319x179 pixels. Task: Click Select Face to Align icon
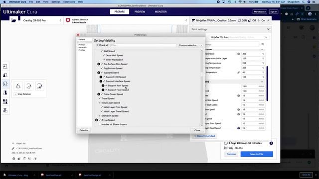pyautogui.click(x=39, y=86)
